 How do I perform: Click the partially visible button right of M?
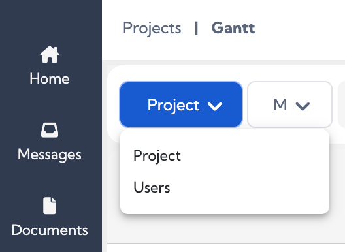(x=342, y=104)
